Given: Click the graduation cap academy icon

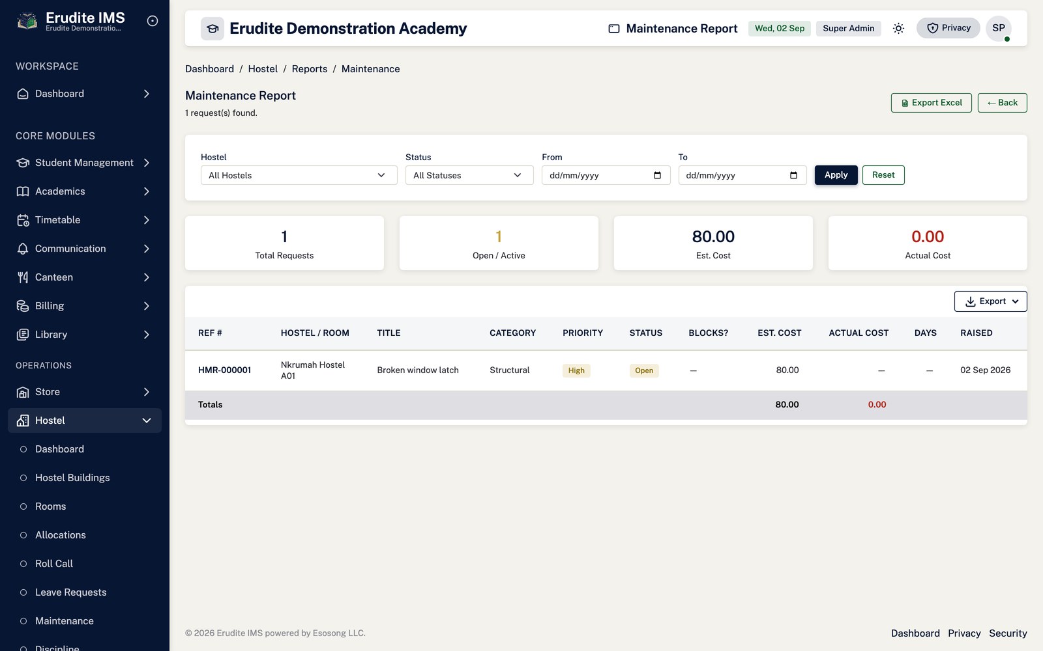Looking at the screenshot, I should [x=213, y=29].
